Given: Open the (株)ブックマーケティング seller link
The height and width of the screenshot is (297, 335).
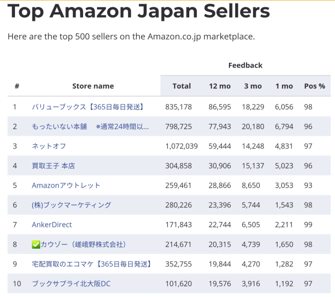Looking at the screenshot, I should coord(71,205).
